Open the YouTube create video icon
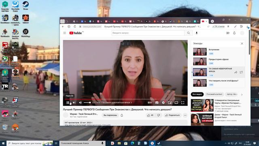The height and width of the screenshot is (146, 259). point(227,33)
